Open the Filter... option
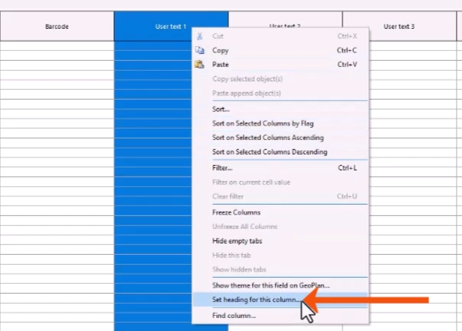Screen dimensions: 462x331 click(280, 168)
